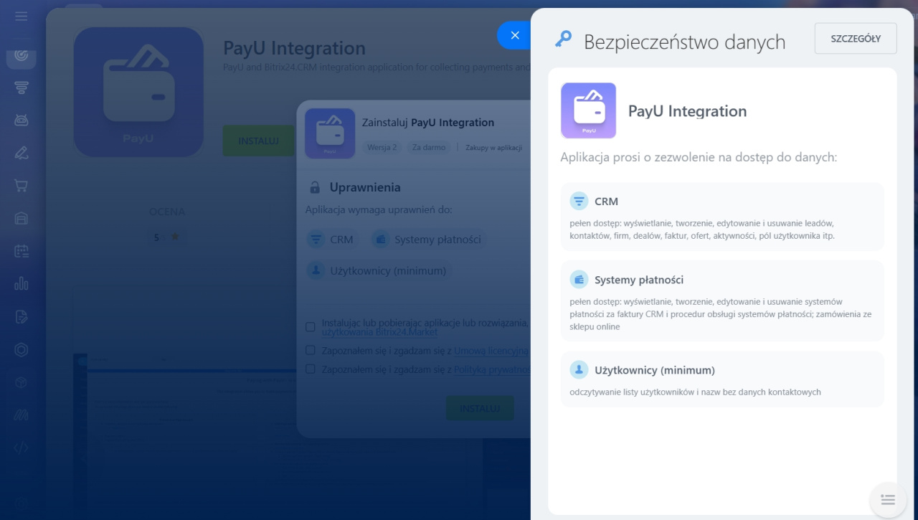
Task: Click the Uprawnienia heading in install dialog
Action: (x=365, y=187)
